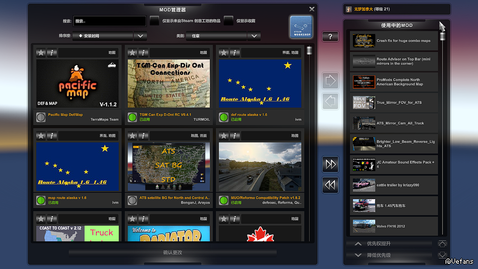Click the mod grid scrollbar handle
The image size is (478, 269).
(309, 50)
